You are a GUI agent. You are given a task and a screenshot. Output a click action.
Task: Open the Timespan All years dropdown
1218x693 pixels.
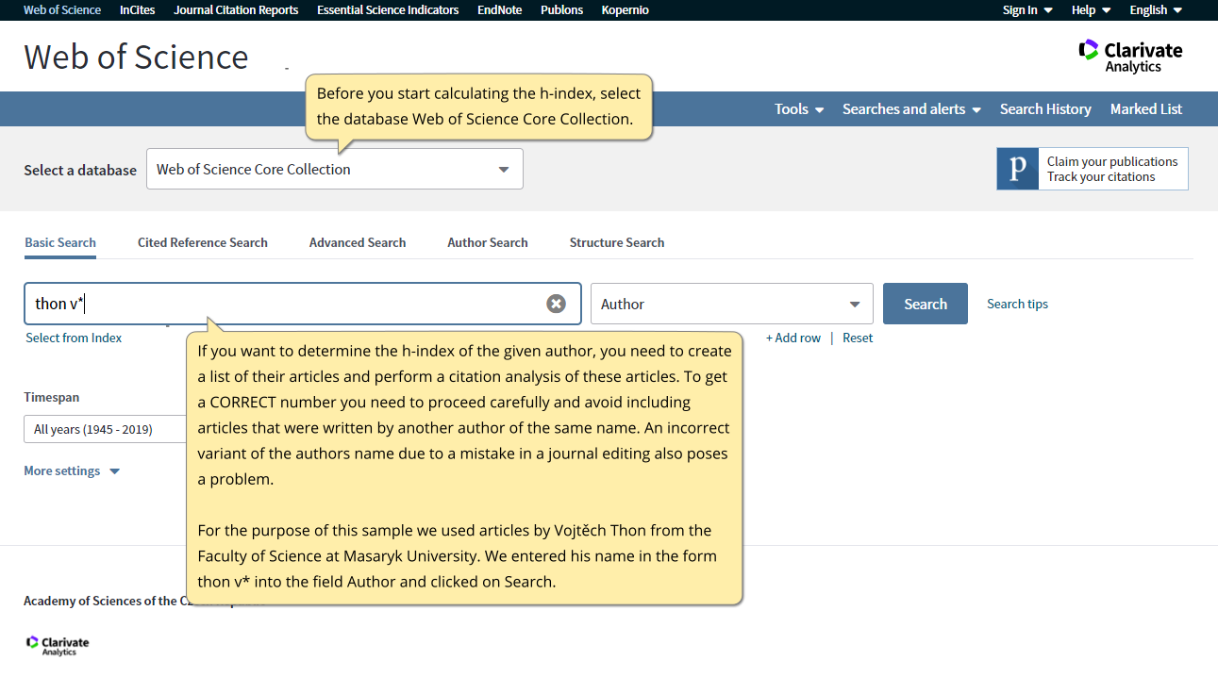point(105,429)
